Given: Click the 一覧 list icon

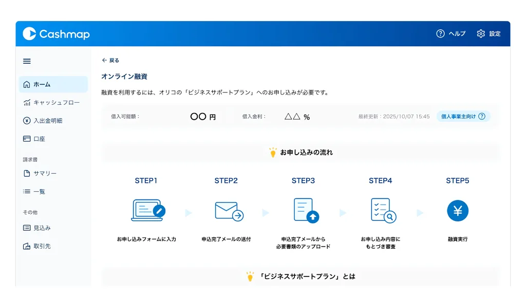Looking at the screenshot, I should click(27, 192).
